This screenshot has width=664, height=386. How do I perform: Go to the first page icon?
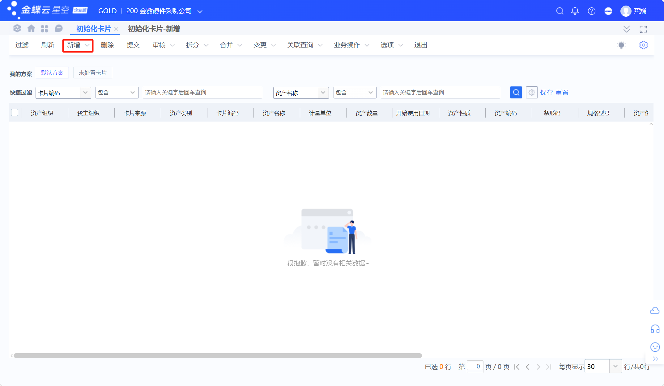517,367
